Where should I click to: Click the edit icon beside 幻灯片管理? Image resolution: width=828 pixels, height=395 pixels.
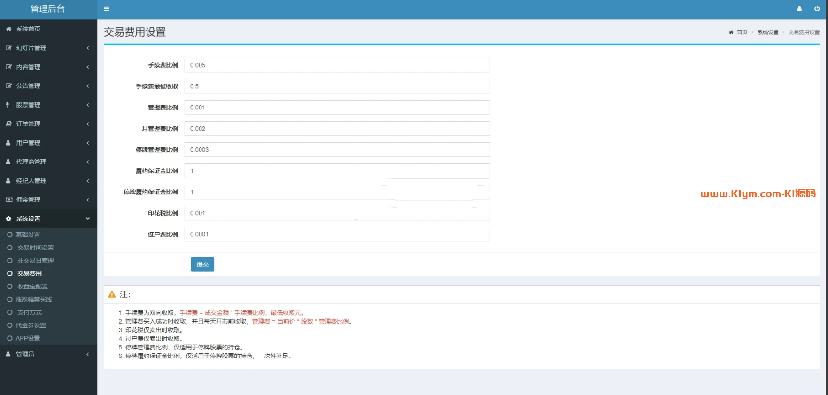(8, 48)
